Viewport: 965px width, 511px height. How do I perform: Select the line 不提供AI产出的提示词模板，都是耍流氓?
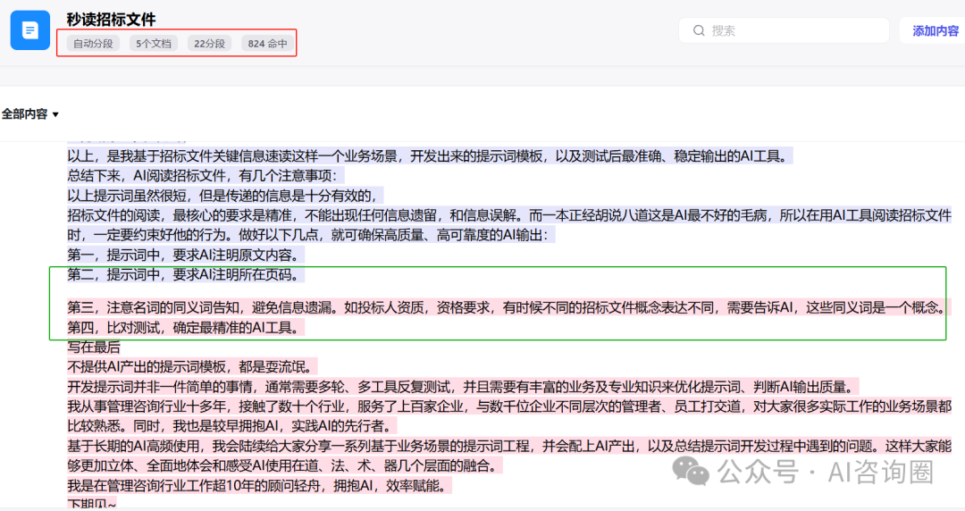tap(192, 366)
